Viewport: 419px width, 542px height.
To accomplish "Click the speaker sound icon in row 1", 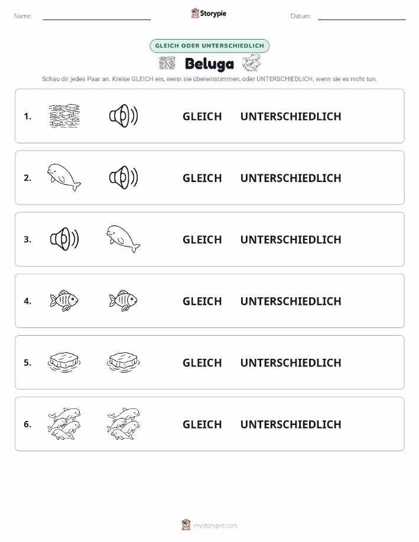I will click(124, 116).
